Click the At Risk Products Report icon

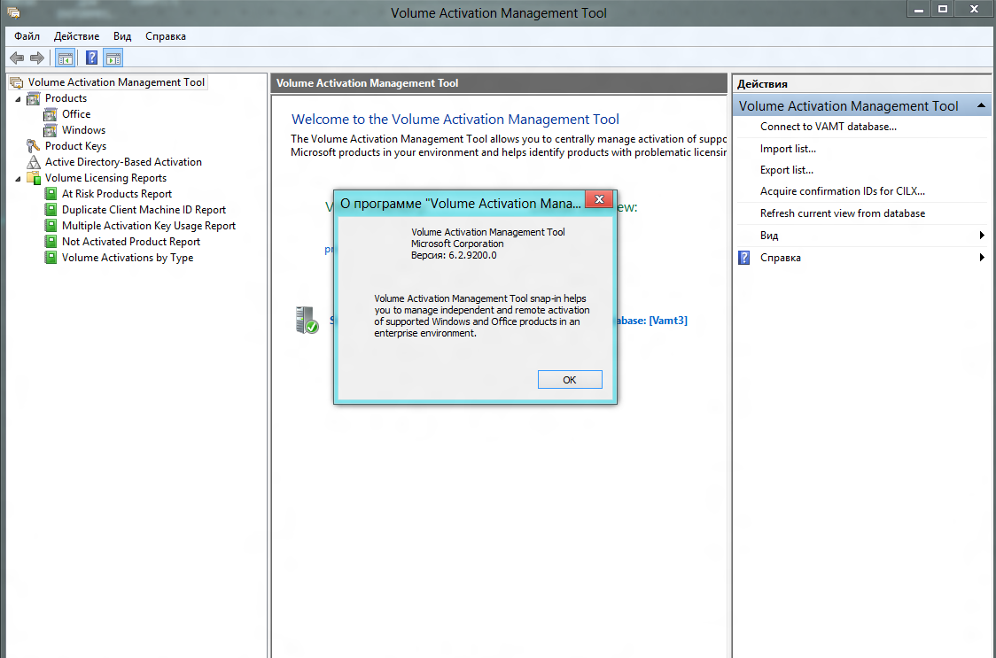pos(51,194)
